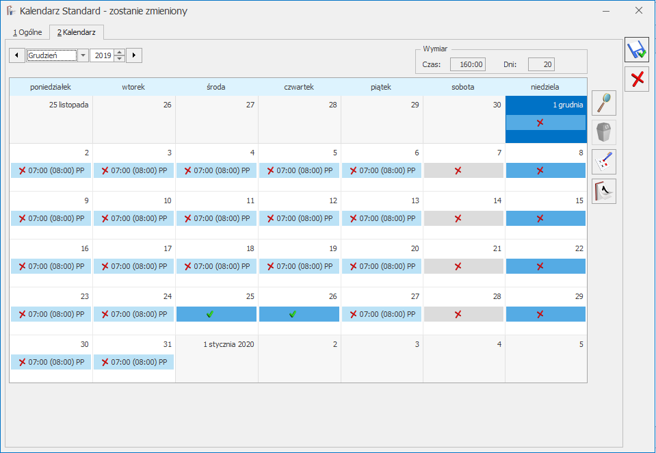Select the 16 December work entry

click(51, 266)
